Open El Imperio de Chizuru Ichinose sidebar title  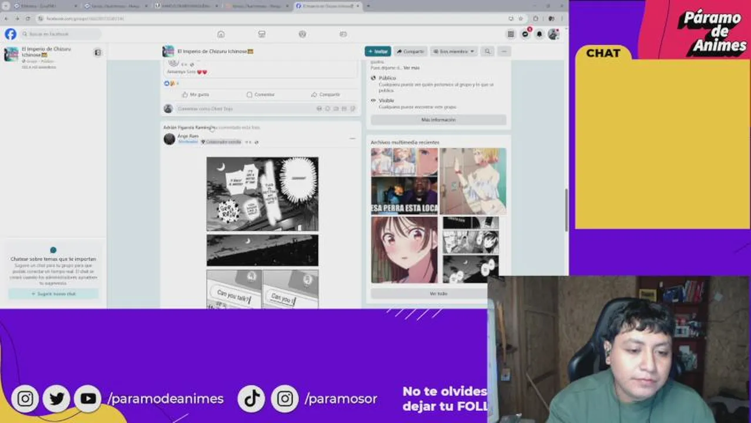tap(46, 52)
